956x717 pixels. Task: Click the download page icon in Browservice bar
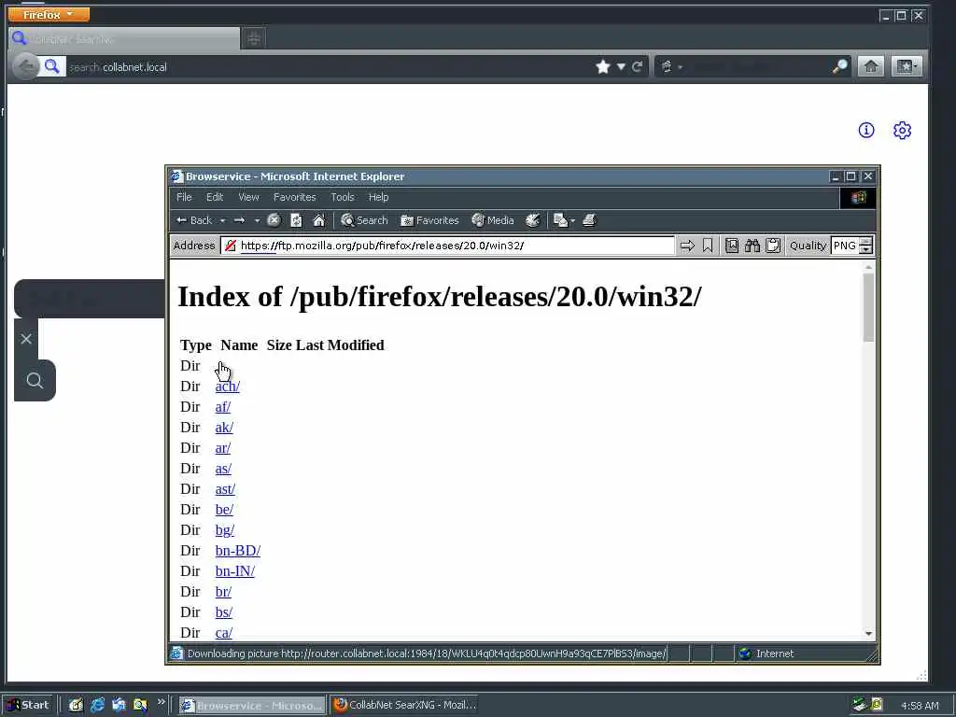point(732,246)
